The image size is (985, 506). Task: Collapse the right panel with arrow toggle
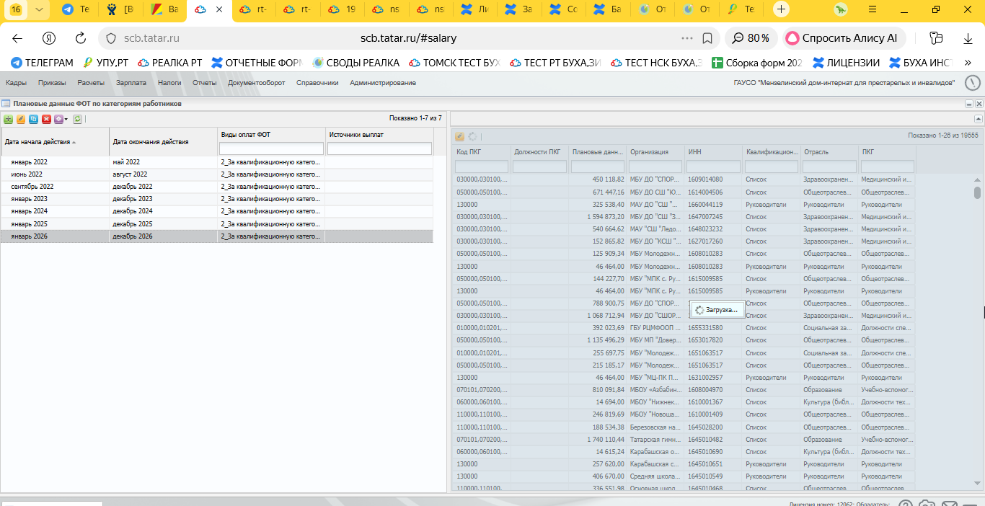(979, 118)
